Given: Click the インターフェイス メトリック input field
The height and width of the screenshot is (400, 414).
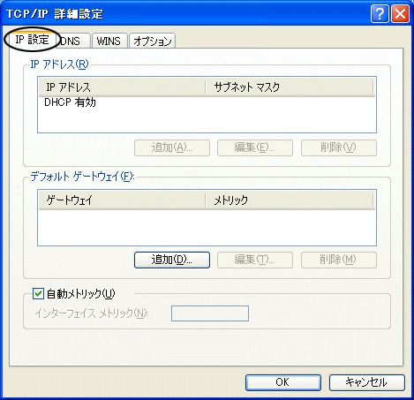Looking at the screenshot, I should point(210,313).
